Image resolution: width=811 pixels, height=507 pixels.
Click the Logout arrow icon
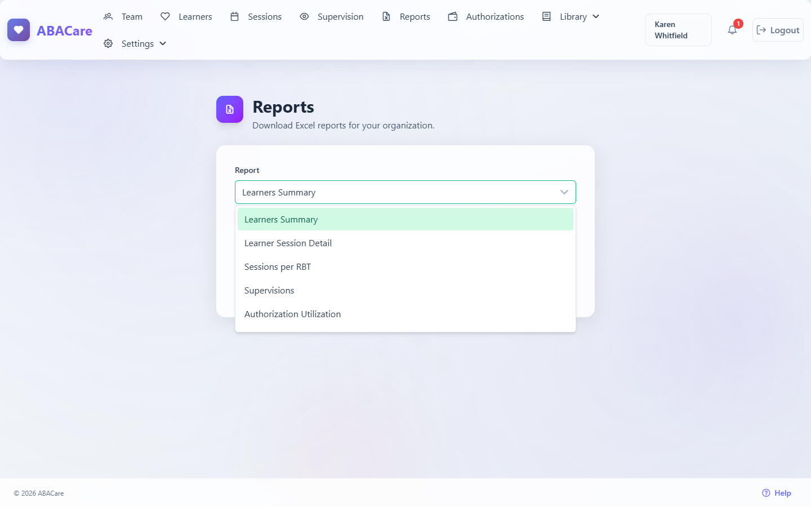tap(761, 30)
